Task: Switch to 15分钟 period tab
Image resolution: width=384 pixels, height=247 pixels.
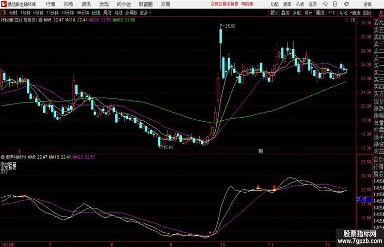Action: point(52,13)
